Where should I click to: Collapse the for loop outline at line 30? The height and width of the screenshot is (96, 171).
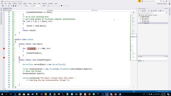(14, 21)
